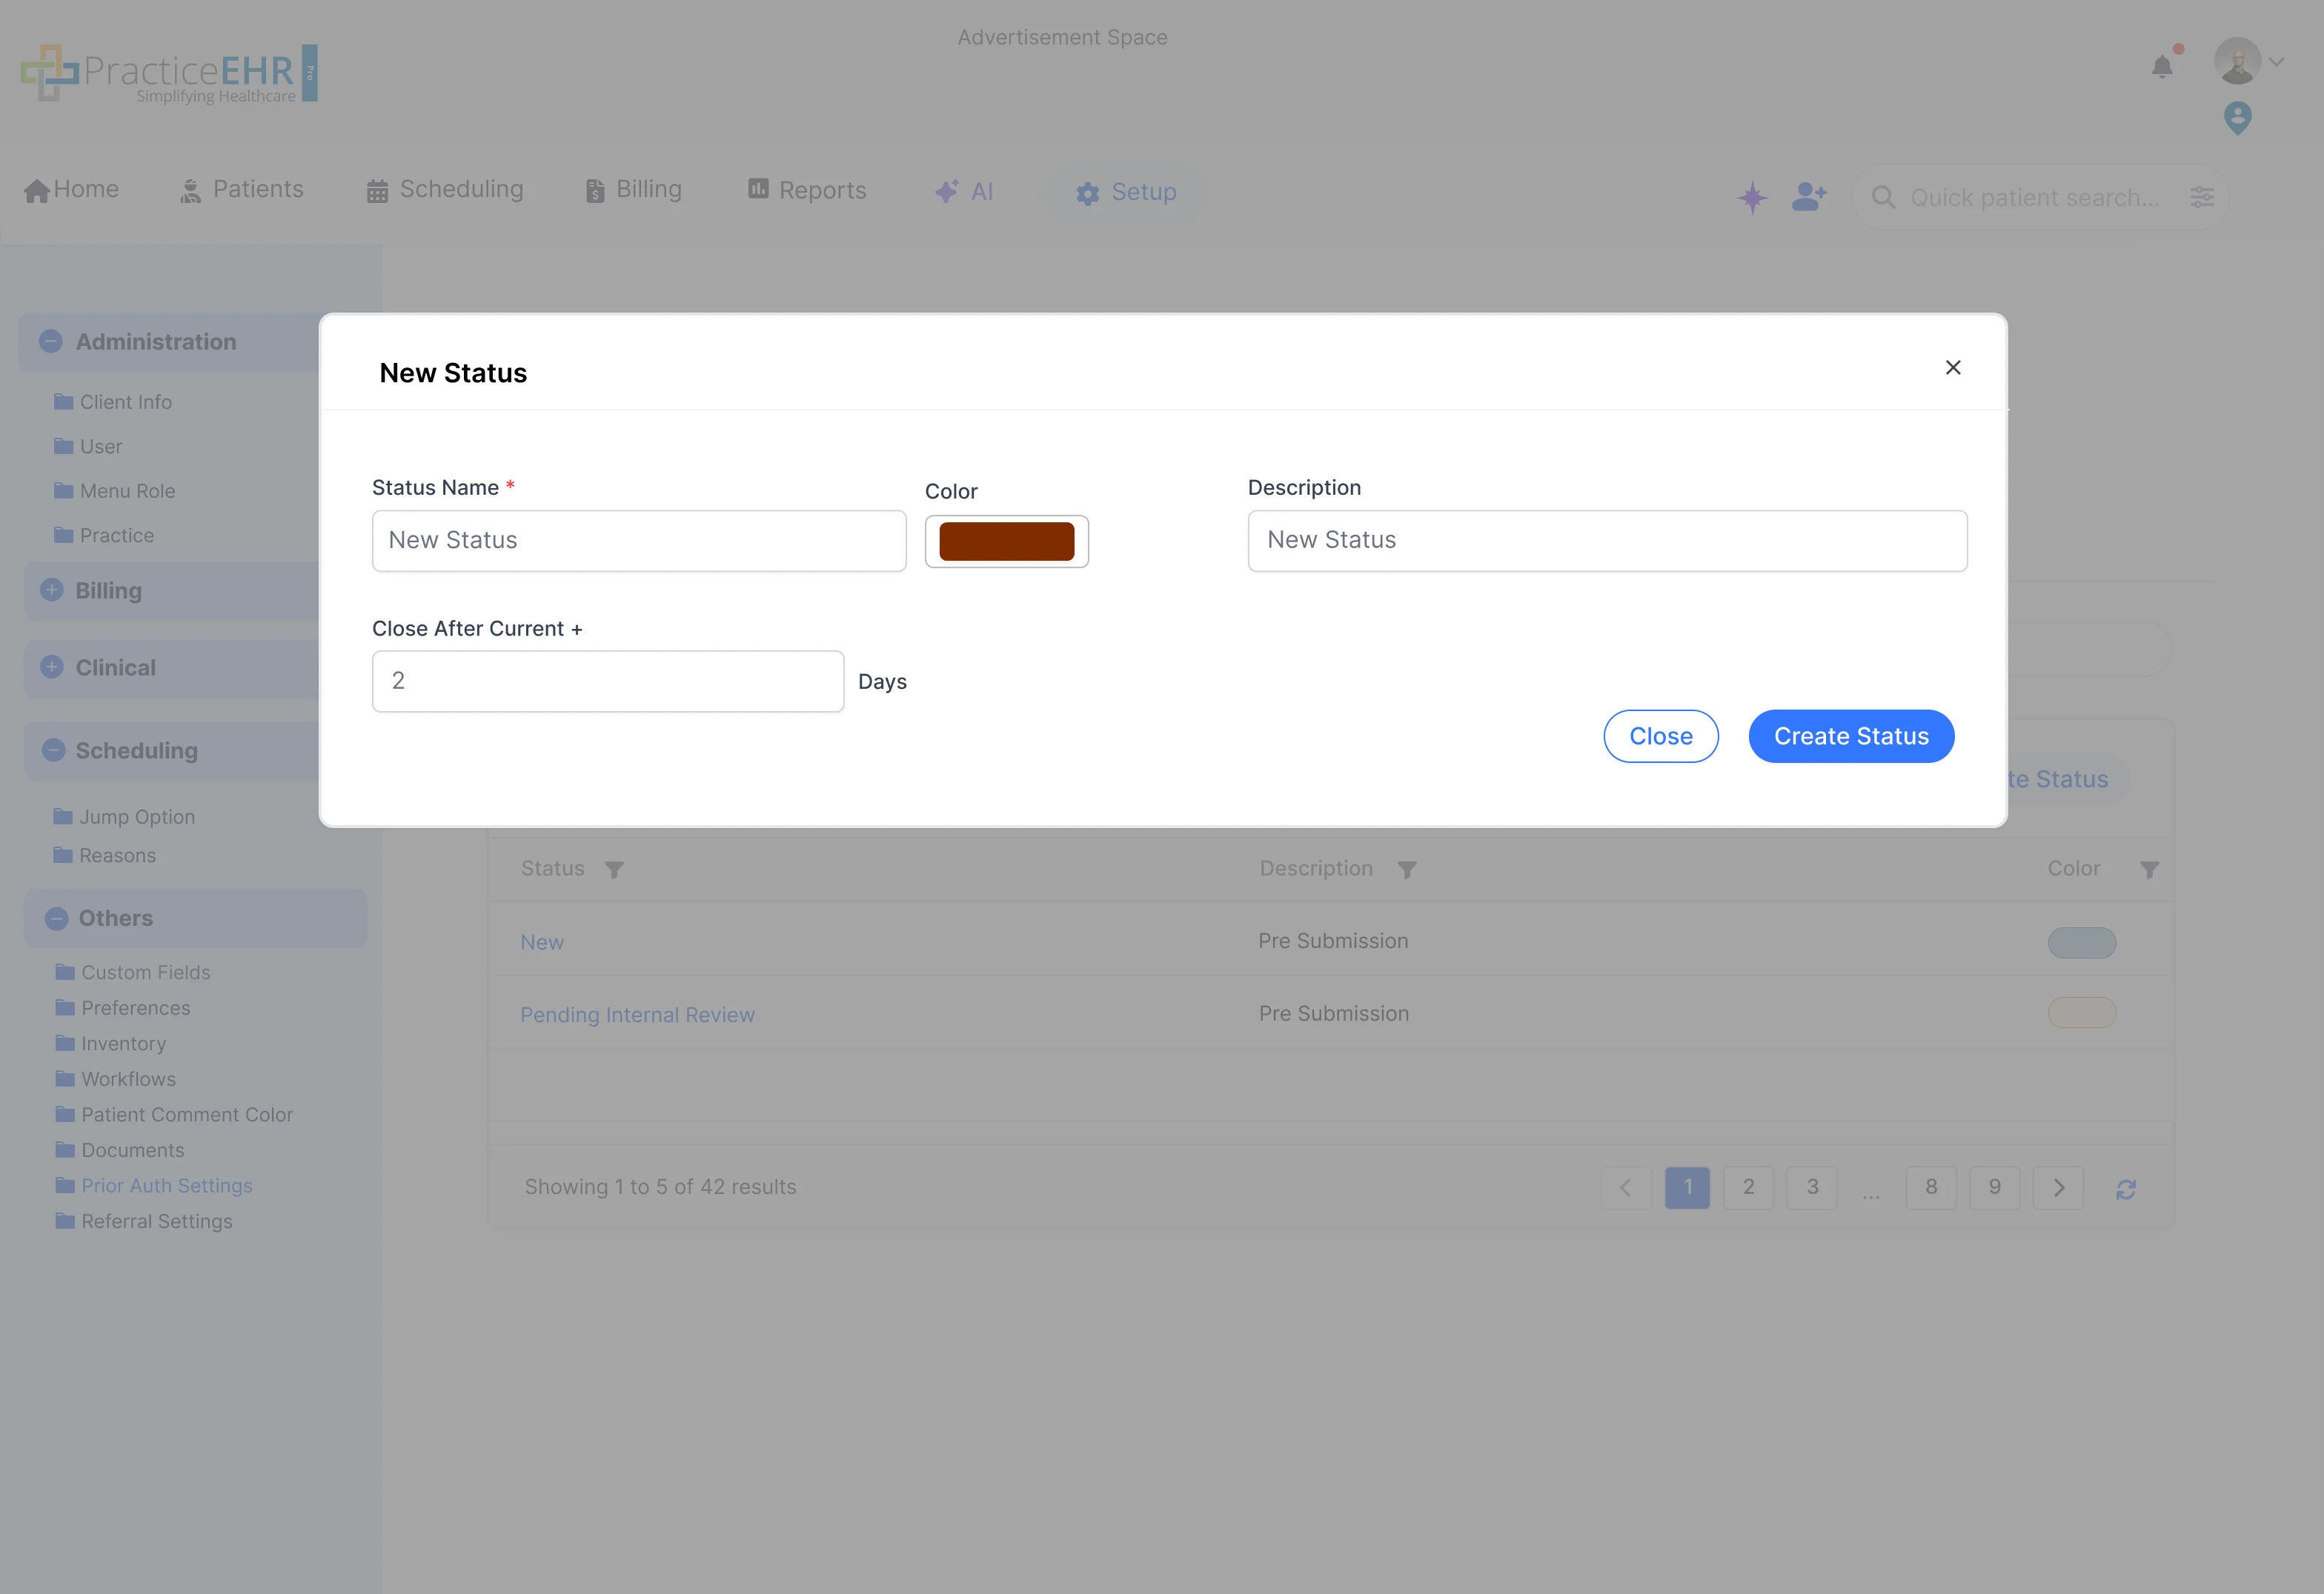
Task: Open the Color swatch picker in the dialog
Action: (1006, 541)
